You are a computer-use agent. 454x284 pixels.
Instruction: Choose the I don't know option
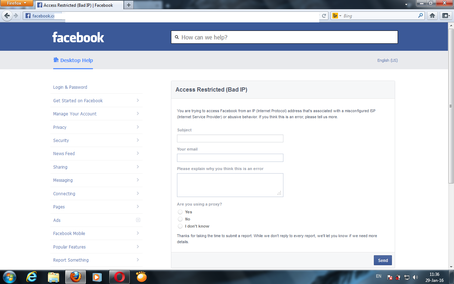click(180, 226)
